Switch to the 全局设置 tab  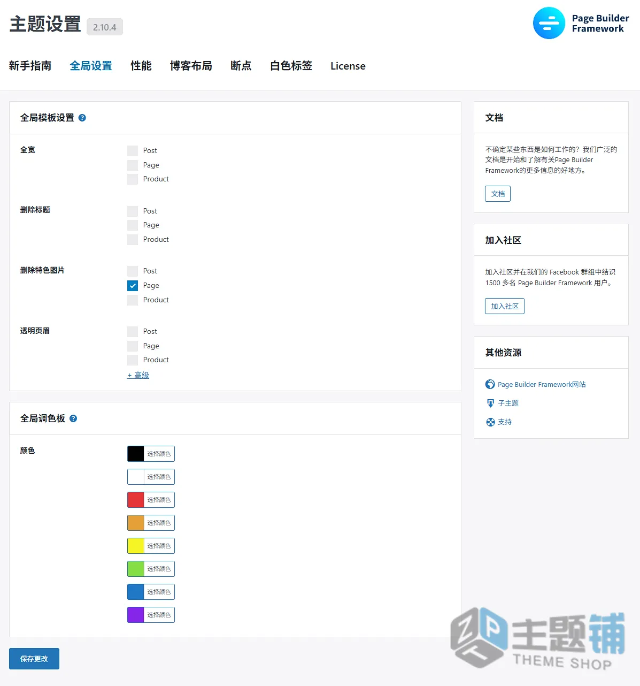[x=91, y=66]
